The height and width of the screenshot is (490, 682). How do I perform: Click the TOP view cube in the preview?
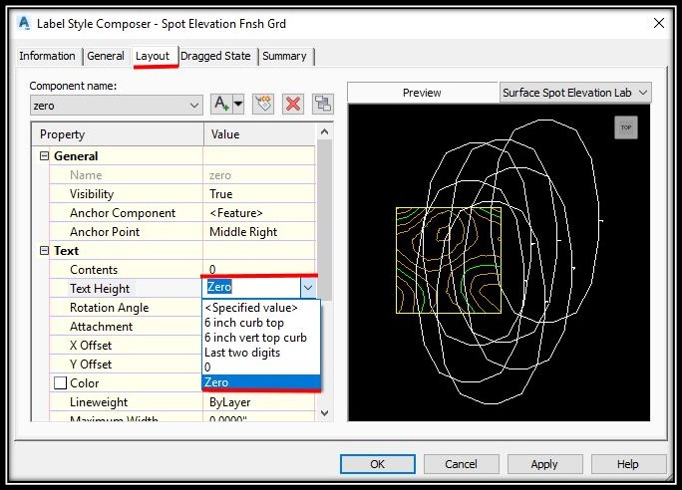(x=626, y=127)
